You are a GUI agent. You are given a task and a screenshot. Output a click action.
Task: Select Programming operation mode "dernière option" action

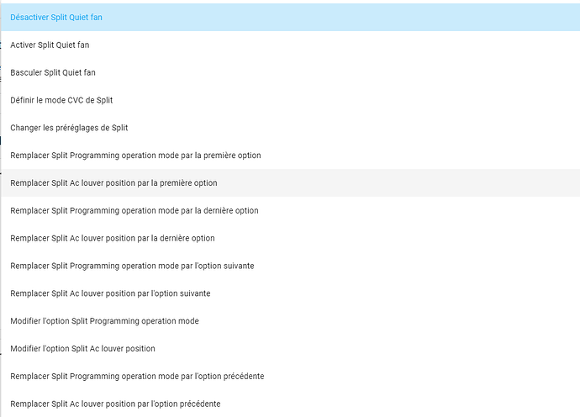[134, 210]
